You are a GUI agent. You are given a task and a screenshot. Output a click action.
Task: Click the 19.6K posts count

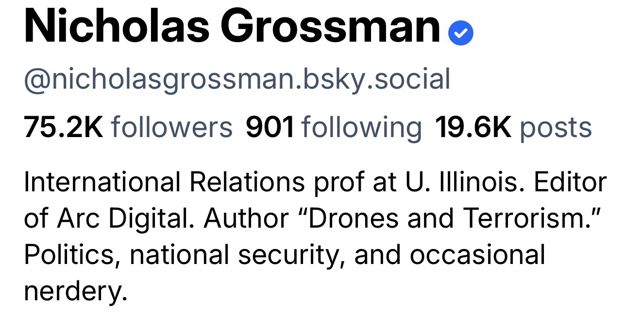coord(513,127)
